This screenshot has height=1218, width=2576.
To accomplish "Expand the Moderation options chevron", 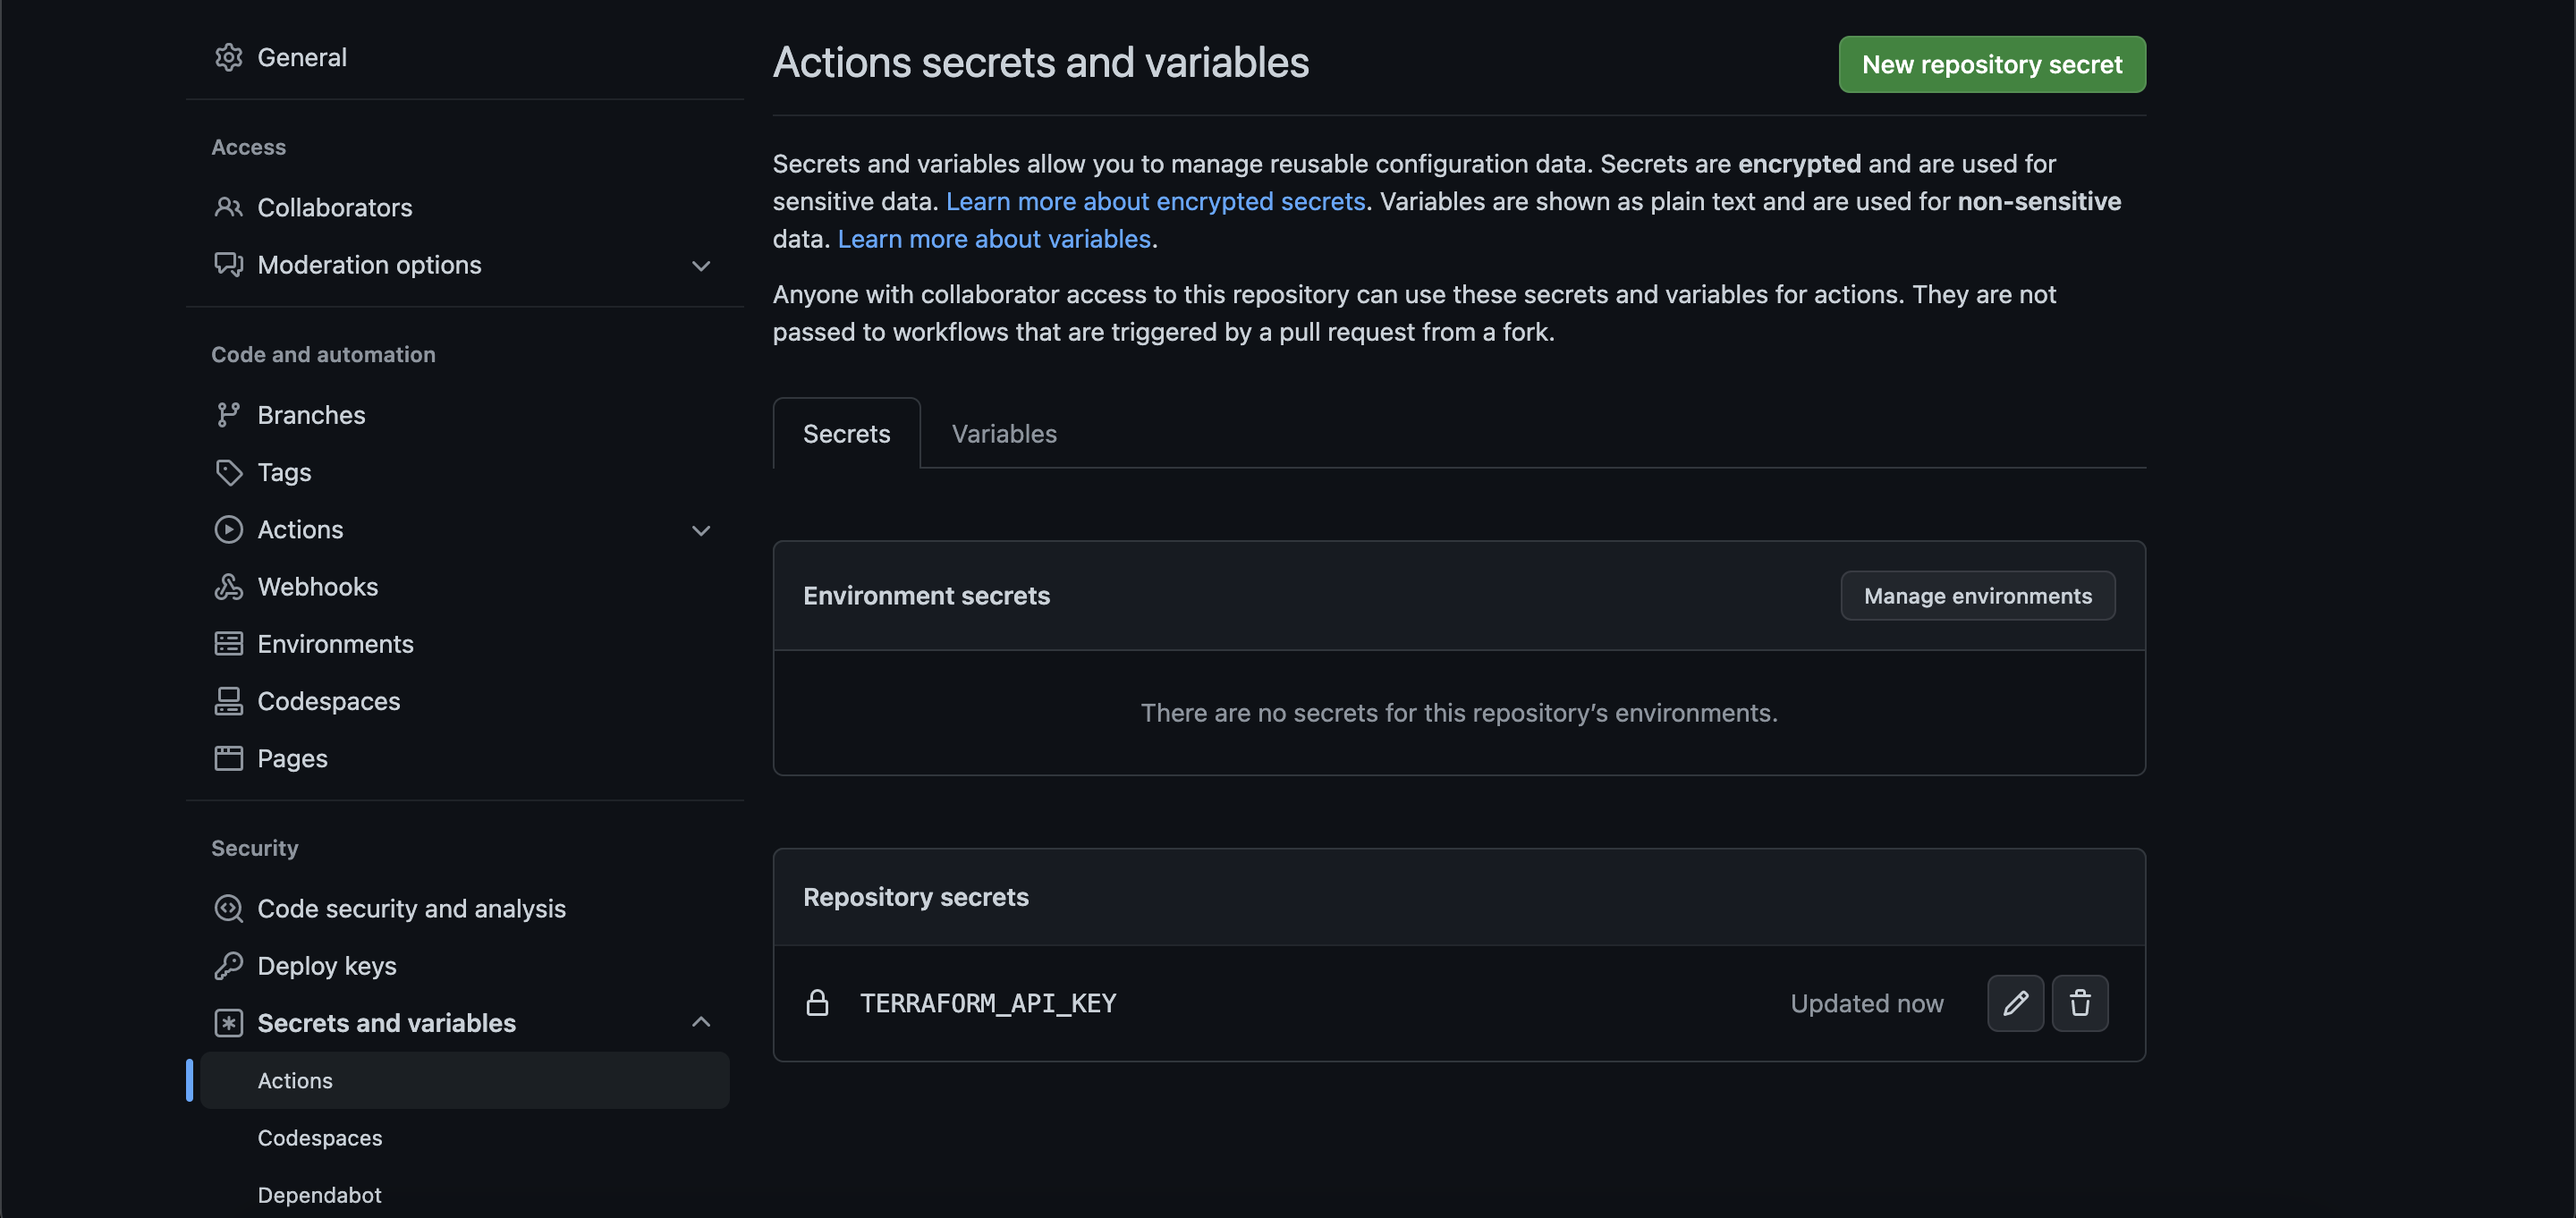I will tap(701, 265).
